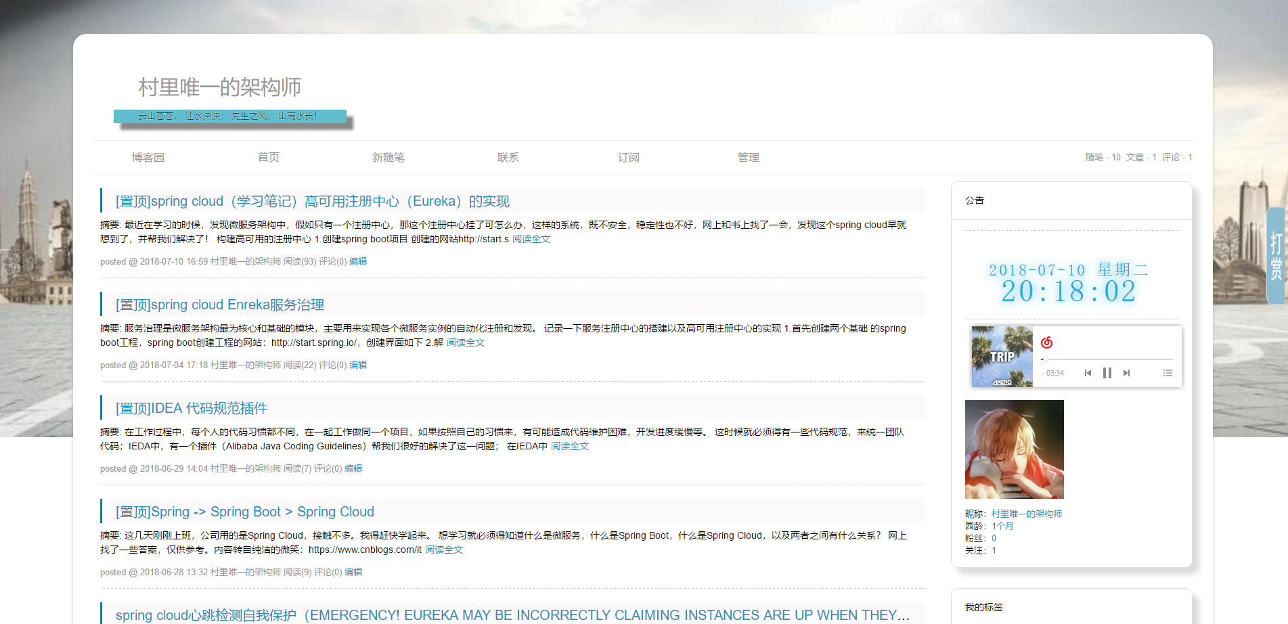1288x624 pixels.
Task: Click 编辑 on post dated 2018-07-10 16:59
Action: coord(358,261)
